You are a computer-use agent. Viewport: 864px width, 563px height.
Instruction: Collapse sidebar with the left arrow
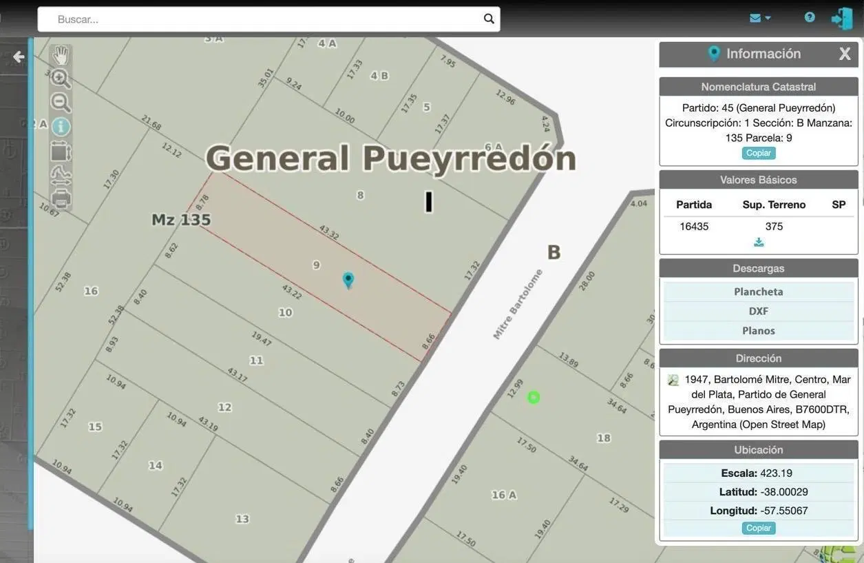pyautogui.click(x=19, y=57)
